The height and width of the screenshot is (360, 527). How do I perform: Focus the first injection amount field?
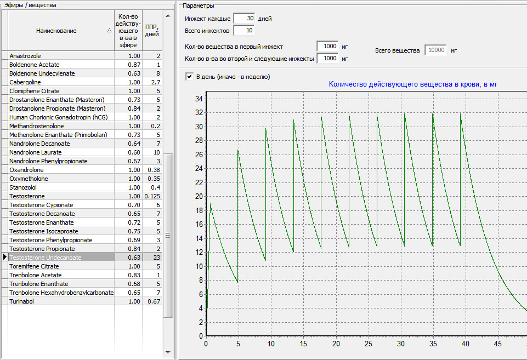point(327,47)
